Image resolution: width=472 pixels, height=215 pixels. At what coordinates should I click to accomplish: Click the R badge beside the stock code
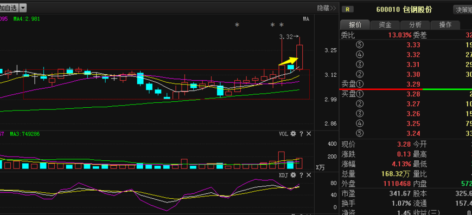(x=348, y=9)
